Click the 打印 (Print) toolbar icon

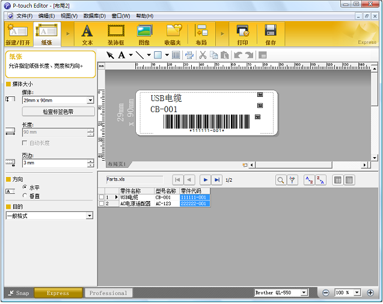242,34
